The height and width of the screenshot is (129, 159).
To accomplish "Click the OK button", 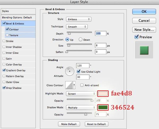I will (144, 11).
